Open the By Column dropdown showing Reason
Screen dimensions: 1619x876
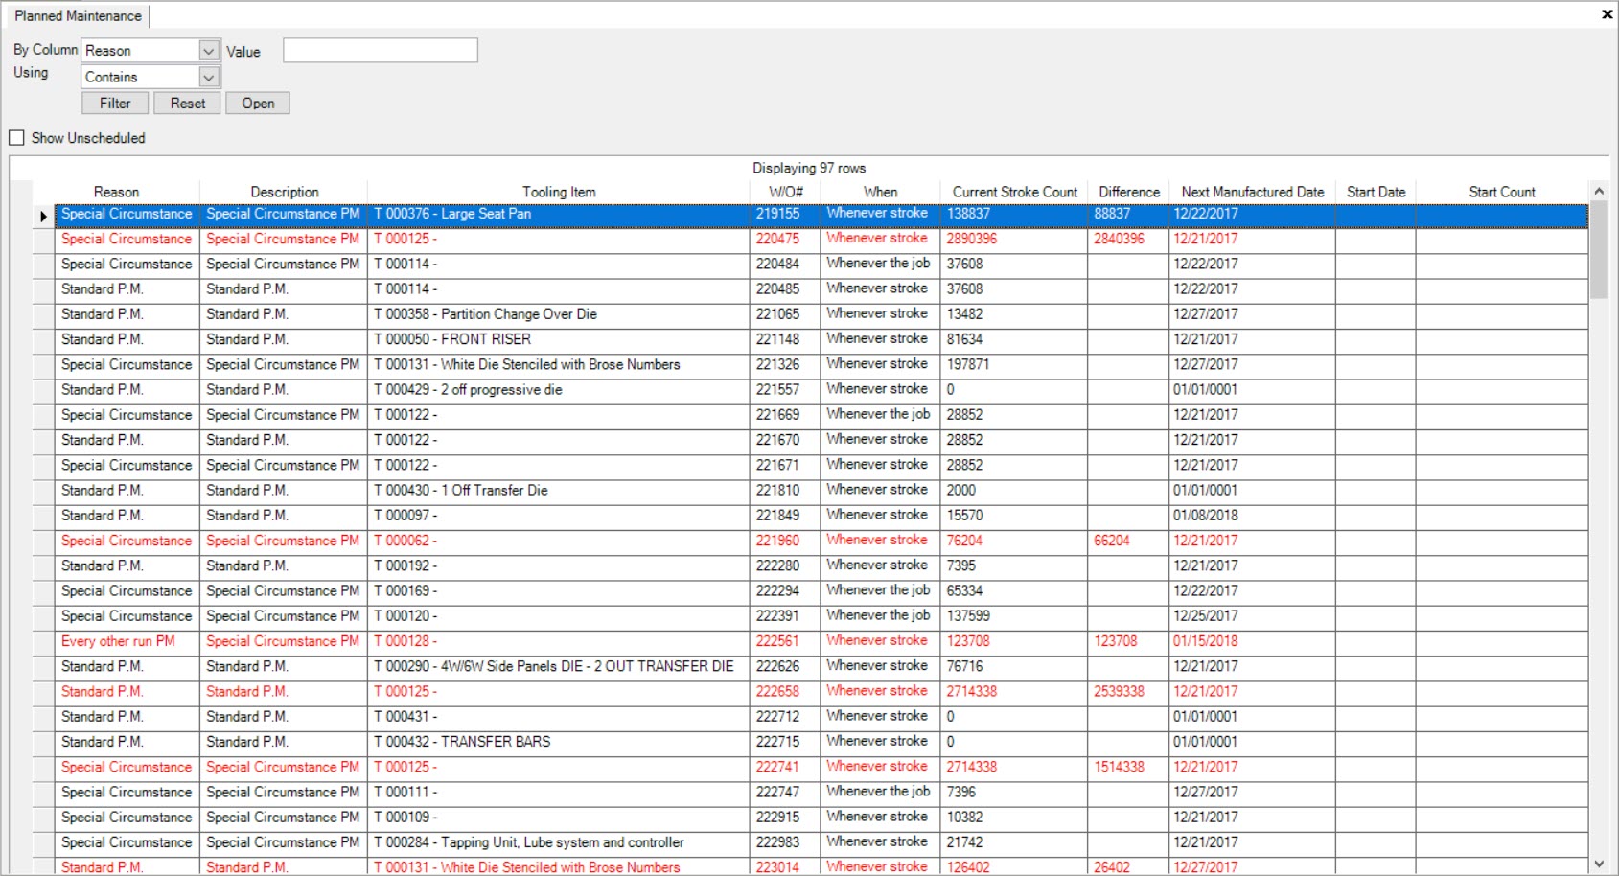151,50
